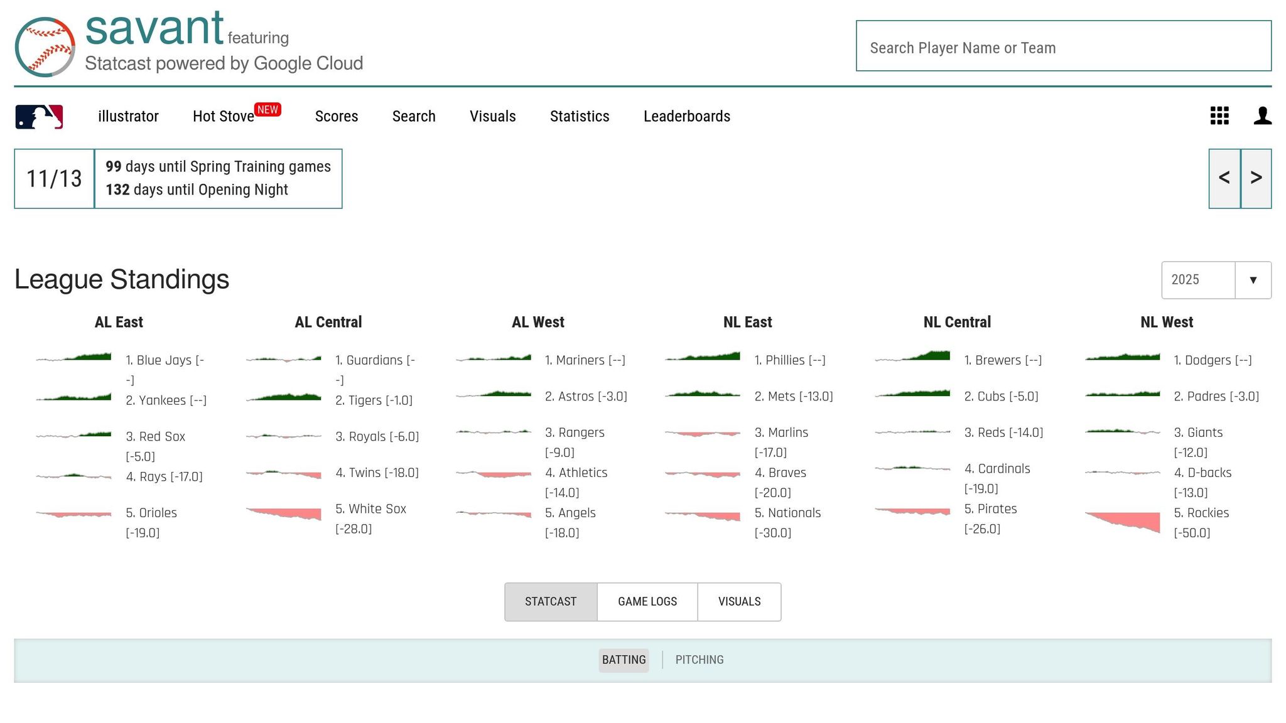Select the Statcast view button

(551, 601)
